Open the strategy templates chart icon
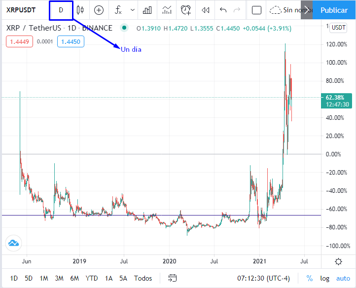This screenshot has height=288, width=356. (167, 10)
